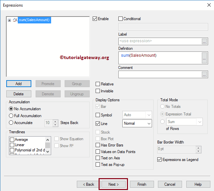Click the Bar Border Width field
This screenshot has height=191, width=214.
tap(176, 149)
